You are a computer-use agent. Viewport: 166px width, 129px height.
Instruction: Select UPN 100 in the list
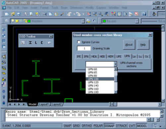100,79
